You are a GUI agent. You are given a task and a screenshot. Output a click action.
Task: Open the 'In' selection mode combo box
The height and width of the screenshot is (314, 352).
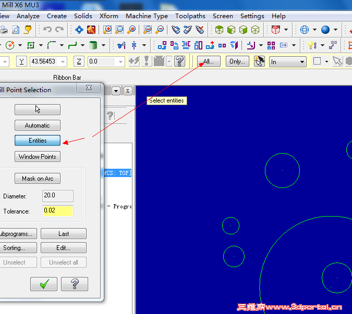click(288, 61)
